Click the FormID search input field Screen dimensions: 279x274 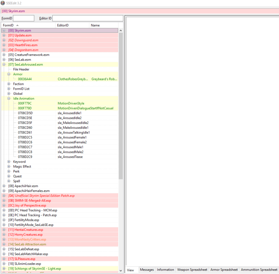pos(24,18)
